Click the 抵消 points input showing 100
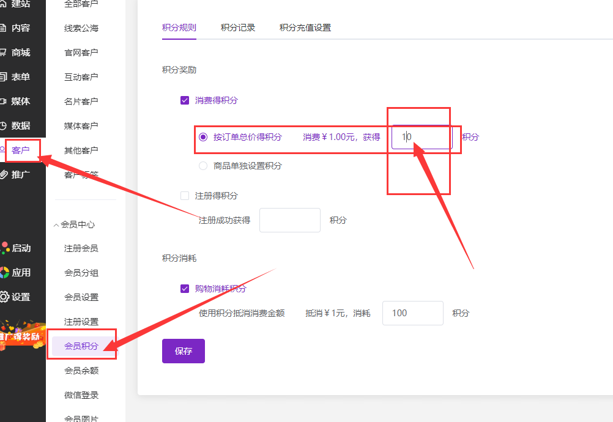The image size is (613, 422). click(x=412, y=313)
